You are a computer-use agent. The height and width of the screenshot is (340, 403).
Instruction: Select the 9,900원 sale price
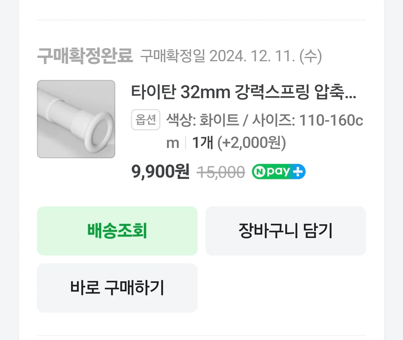(x=160, y=171)
